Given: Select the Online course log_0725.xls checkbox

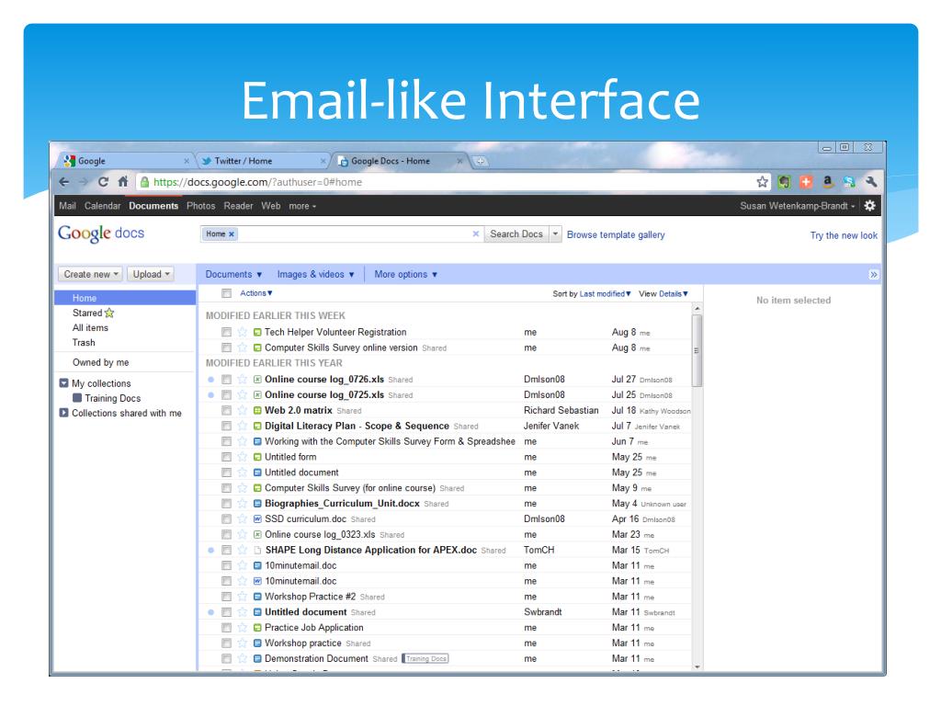Looking at the screenshot, I should (x=226, y=395).
